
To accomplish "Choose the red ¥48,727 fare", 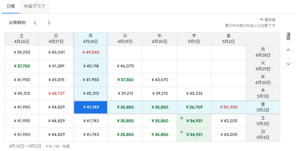I will tap(56, 94).
